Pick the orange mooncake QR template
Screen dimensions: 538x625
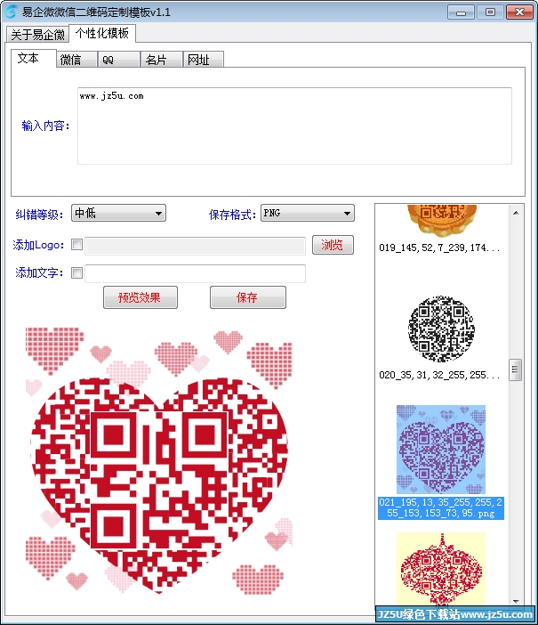(442, 220)
